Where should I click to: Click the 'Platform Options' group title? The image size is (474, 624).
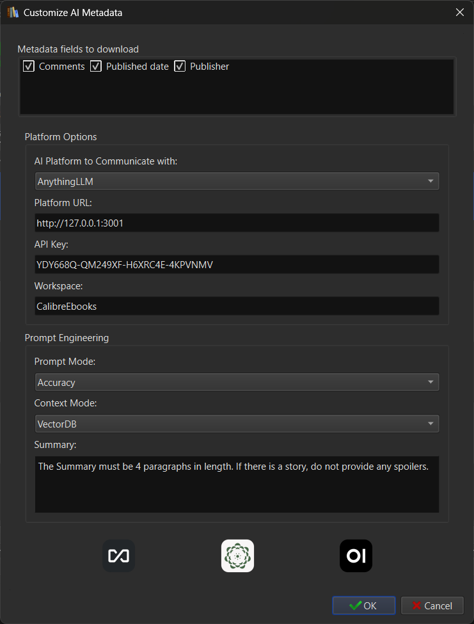61,137
